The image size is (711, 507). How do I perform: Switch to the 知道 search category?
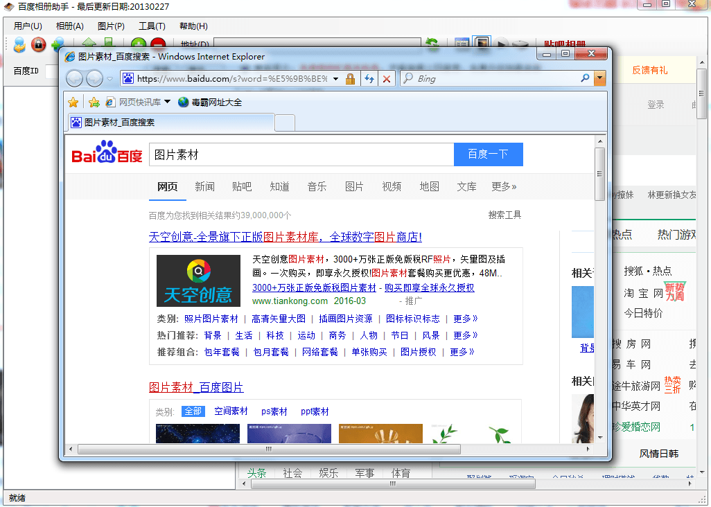coord(279,187)
